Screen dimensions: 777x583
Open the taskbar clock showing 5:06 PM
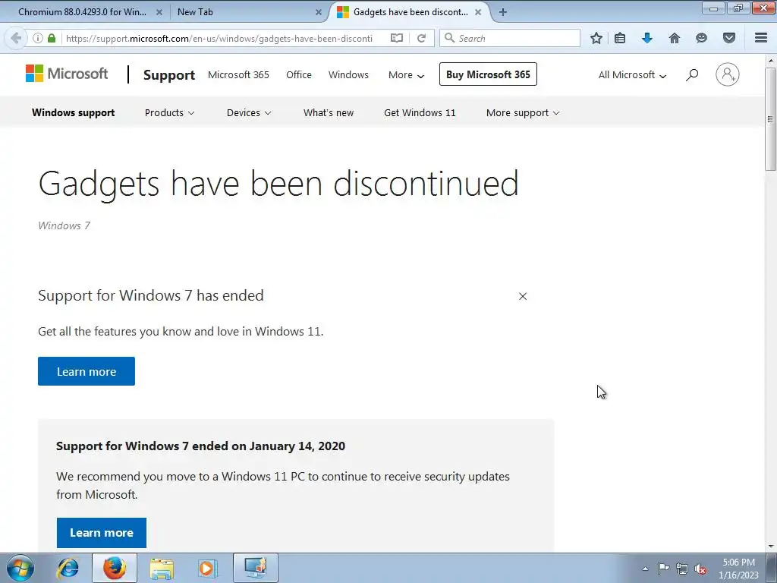738,569
